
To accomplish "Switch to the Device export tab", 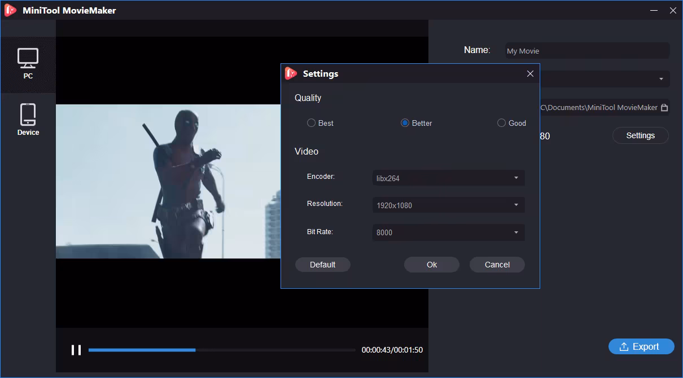I will [x=28, y=120].
